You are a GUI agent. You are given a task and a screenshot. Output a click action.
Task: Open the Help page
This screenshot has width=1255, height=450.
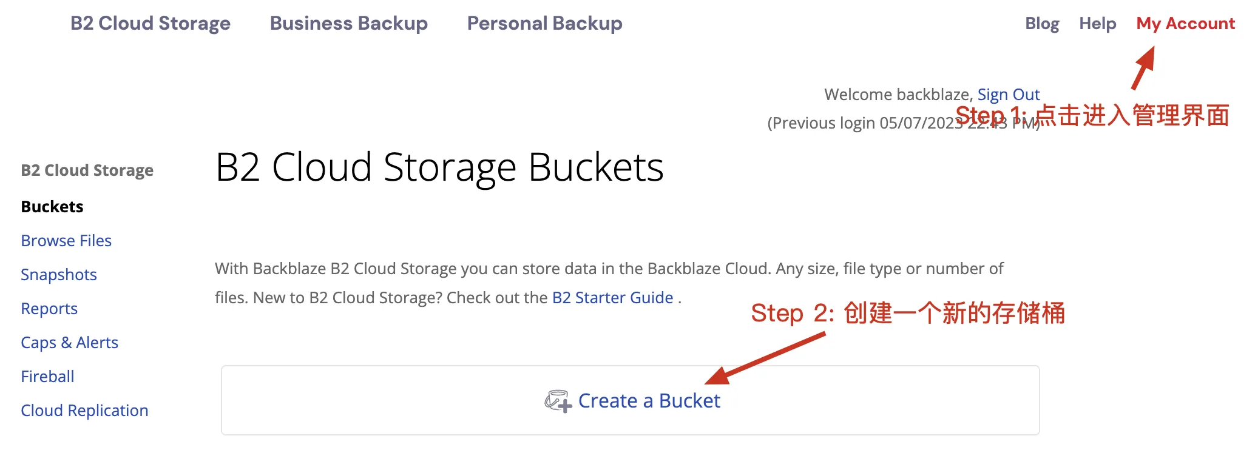[1097, 24]
